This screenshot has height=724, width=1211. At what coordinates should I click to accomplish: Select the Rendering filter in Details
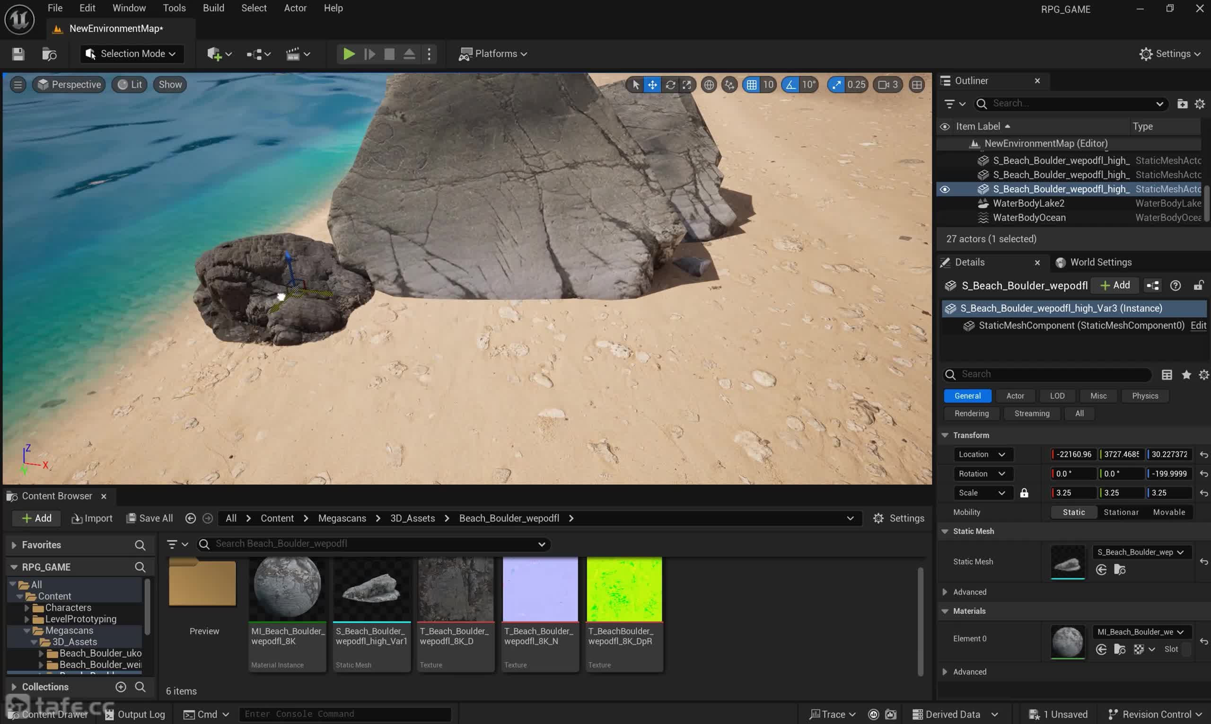pos(972,413)
